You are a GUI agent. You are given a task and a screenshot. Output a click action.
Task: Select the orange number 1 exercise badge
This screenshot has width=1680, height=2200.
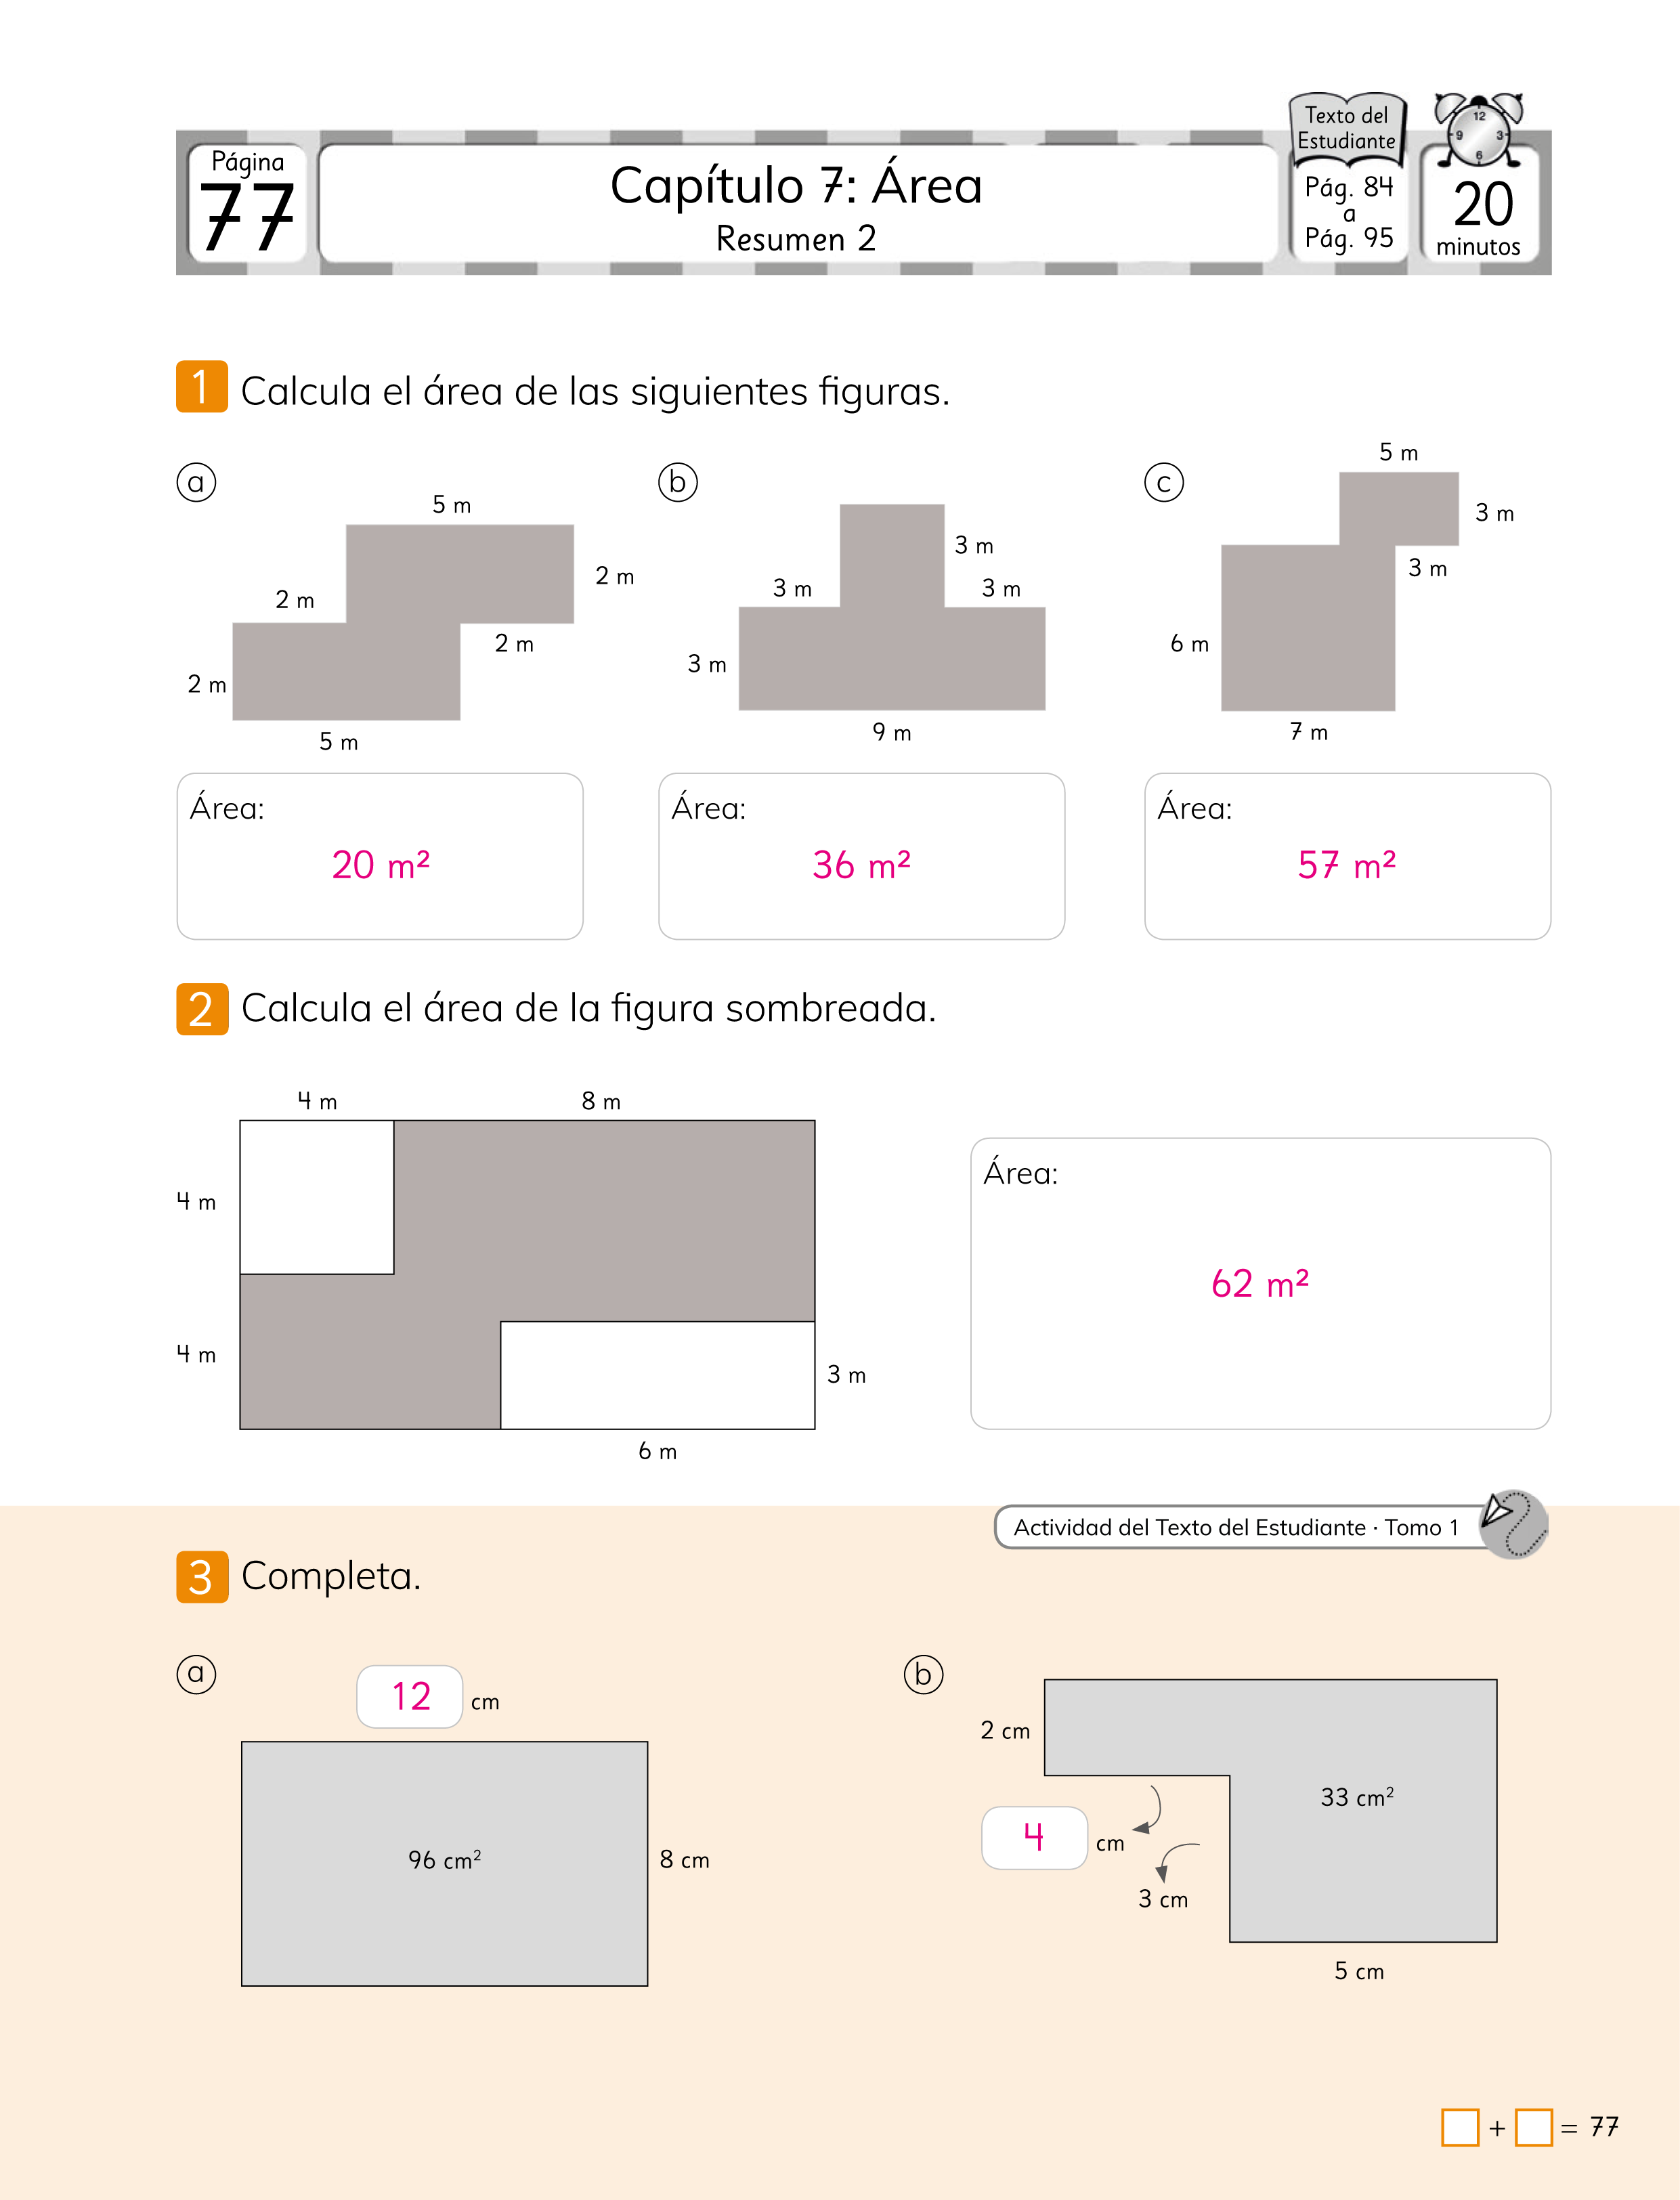(x=201, y=387)
